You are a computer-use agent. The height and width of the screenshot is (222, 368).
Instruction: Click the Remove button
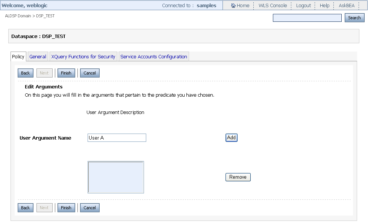point(238,177)
